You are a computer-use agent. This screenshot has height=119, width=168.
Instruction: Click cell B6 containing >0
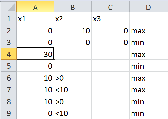[x=73, y=78]
